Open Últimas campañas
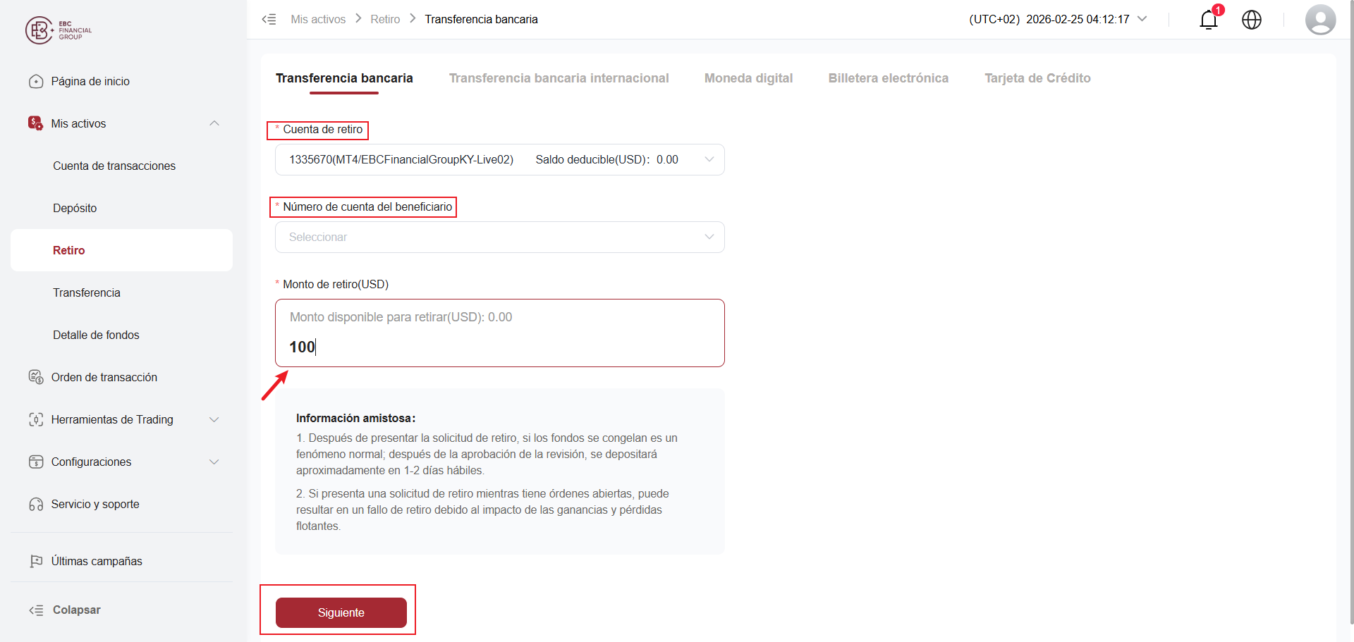 tap(121, 561)
